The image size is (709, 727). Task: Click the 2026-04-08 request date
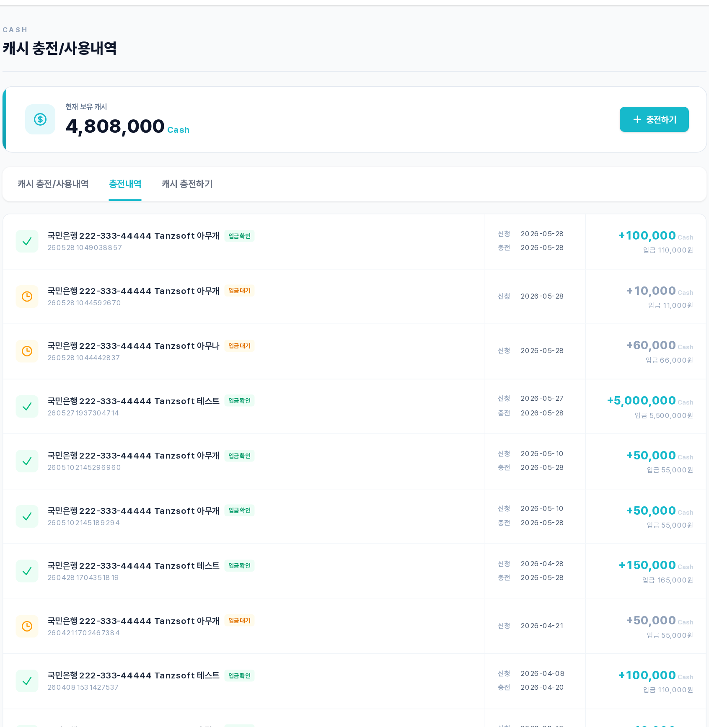tap(542, 673)
